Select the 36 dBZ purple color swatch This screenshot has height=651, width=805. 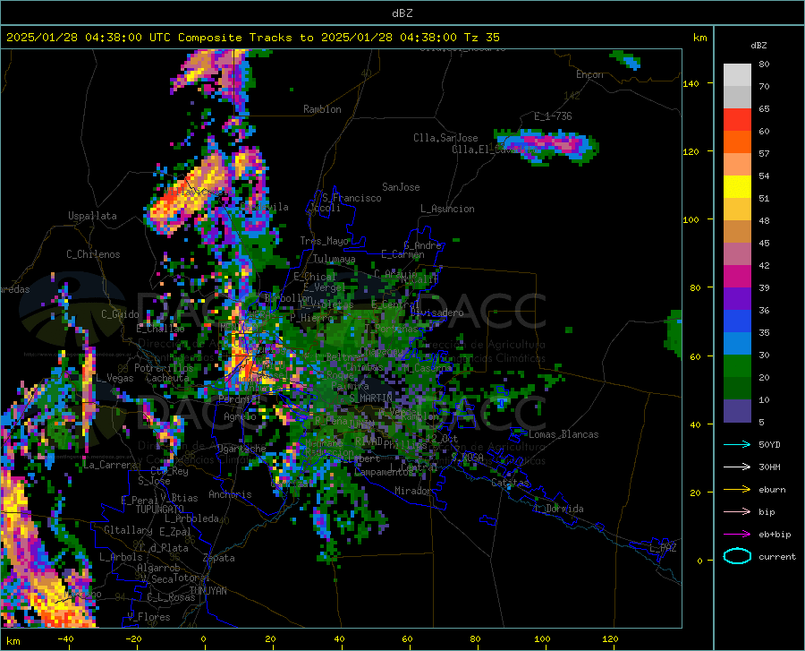tap(737, 299)
